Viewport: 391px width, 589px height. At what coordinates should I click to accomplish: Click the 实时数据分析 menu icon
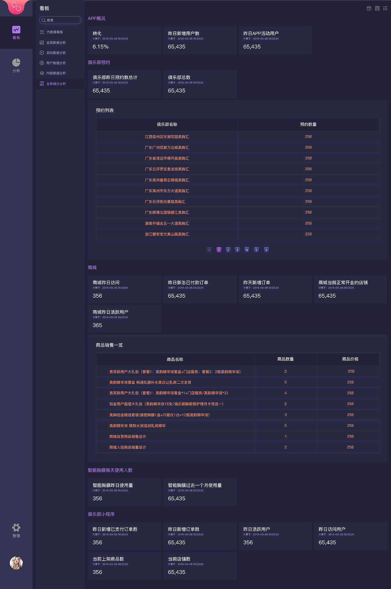point(42,53)
